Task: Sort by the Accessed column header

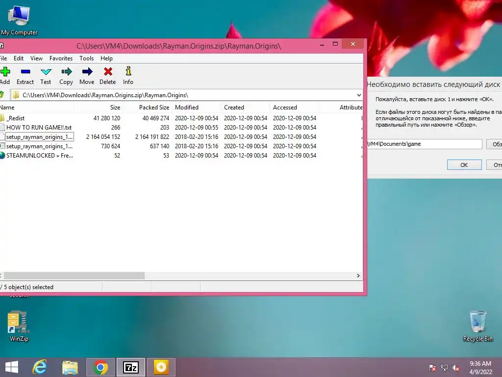Action: (294, 108)
